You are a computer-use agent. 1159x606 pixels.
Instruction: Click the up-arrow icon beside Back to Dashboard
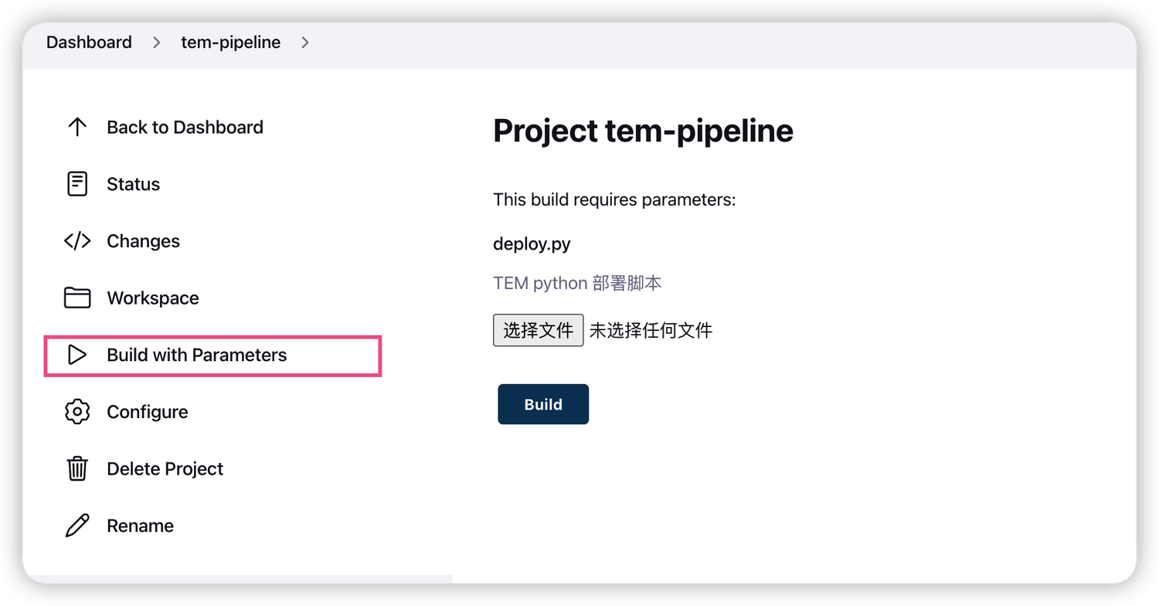(x=77, y=128)
